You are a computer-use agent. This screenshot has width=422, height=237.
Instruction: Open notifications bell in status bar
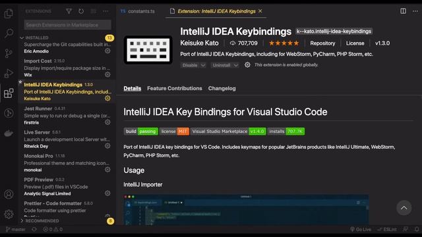tap(417, 229)
